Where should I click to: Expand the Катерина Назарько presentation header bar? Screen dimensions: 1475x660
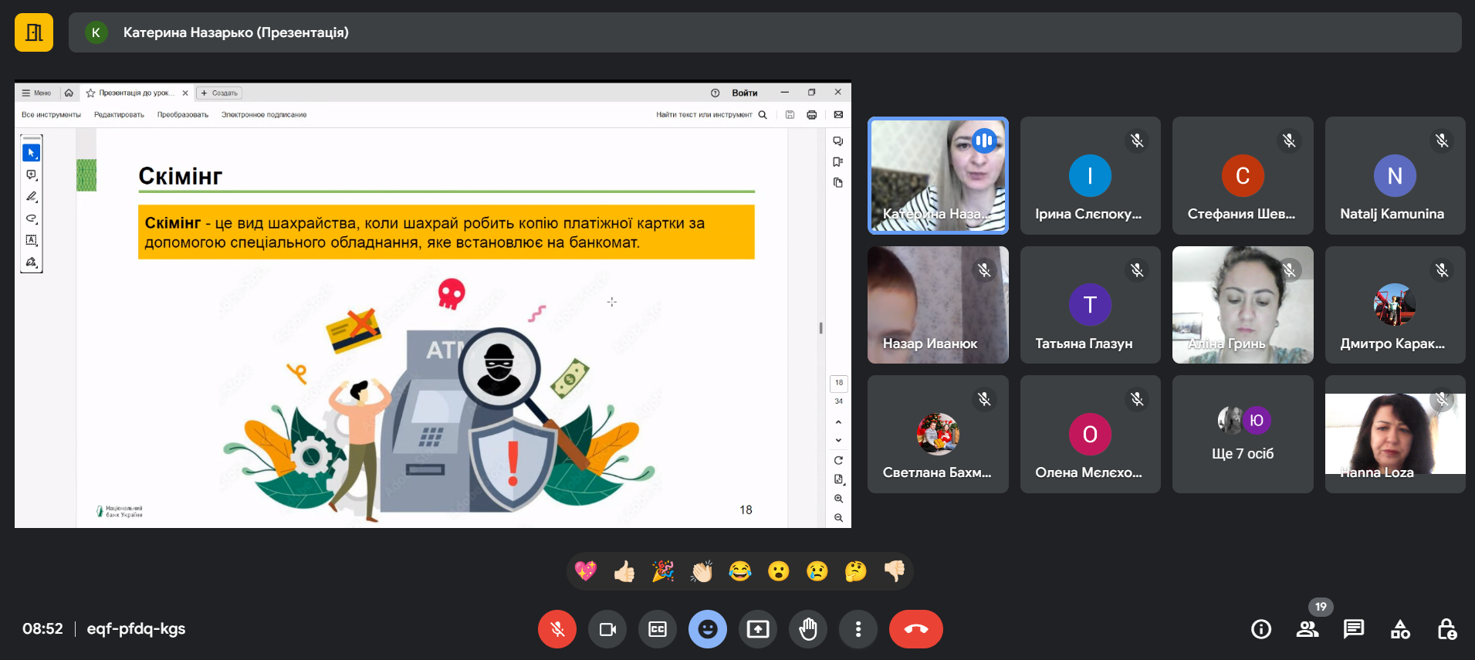764,32
